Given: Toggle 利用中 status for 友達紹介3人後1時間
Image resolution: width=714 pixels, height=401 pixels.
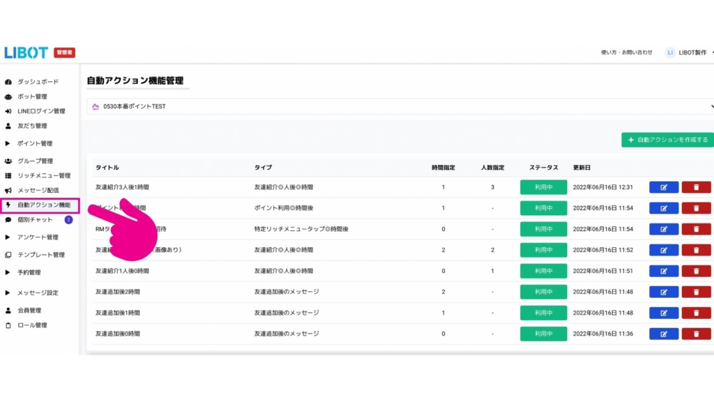Looking at the screenshot, I should click(x=543, y=187).
